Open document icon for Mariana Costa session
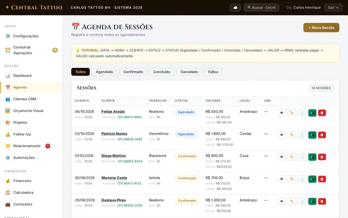 point(302,179)
